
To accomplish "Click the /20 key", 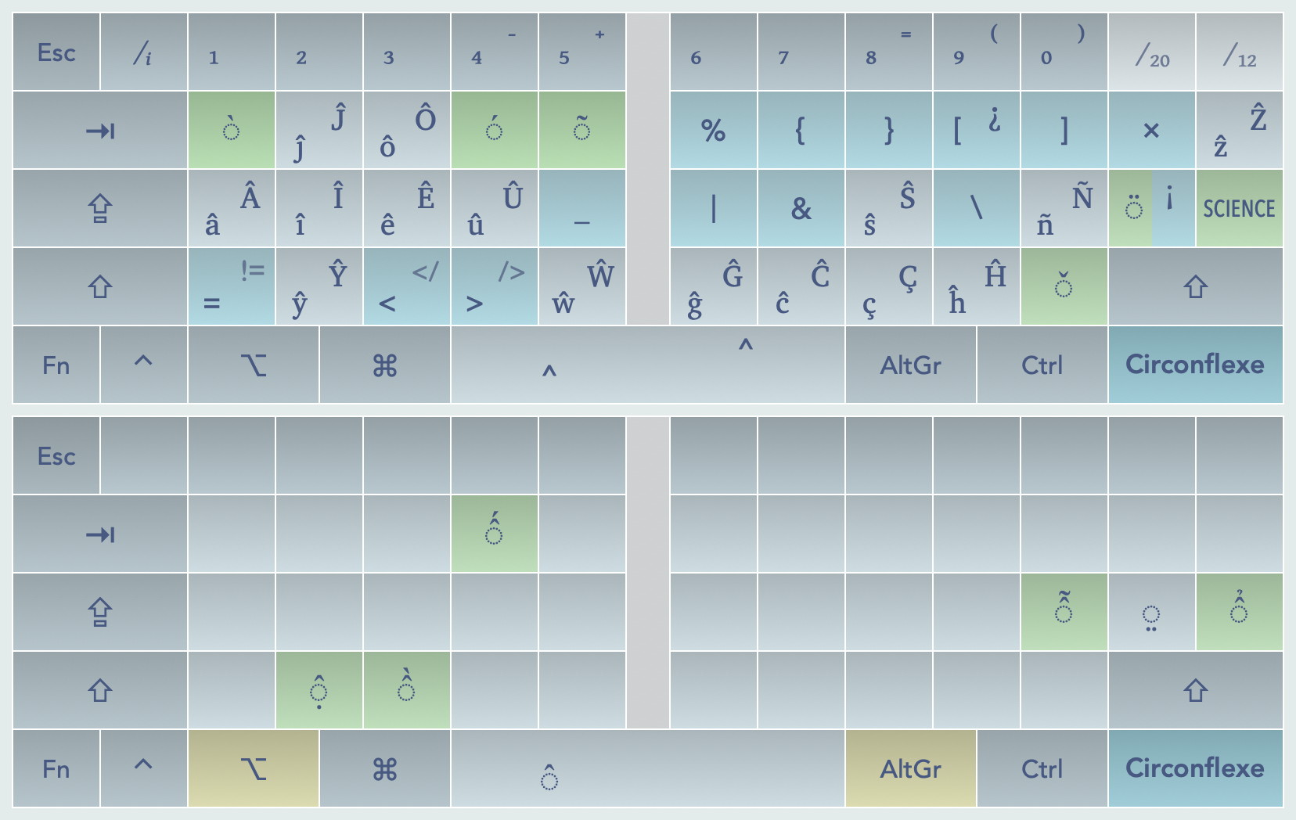I will click(x=1151, y=52).
